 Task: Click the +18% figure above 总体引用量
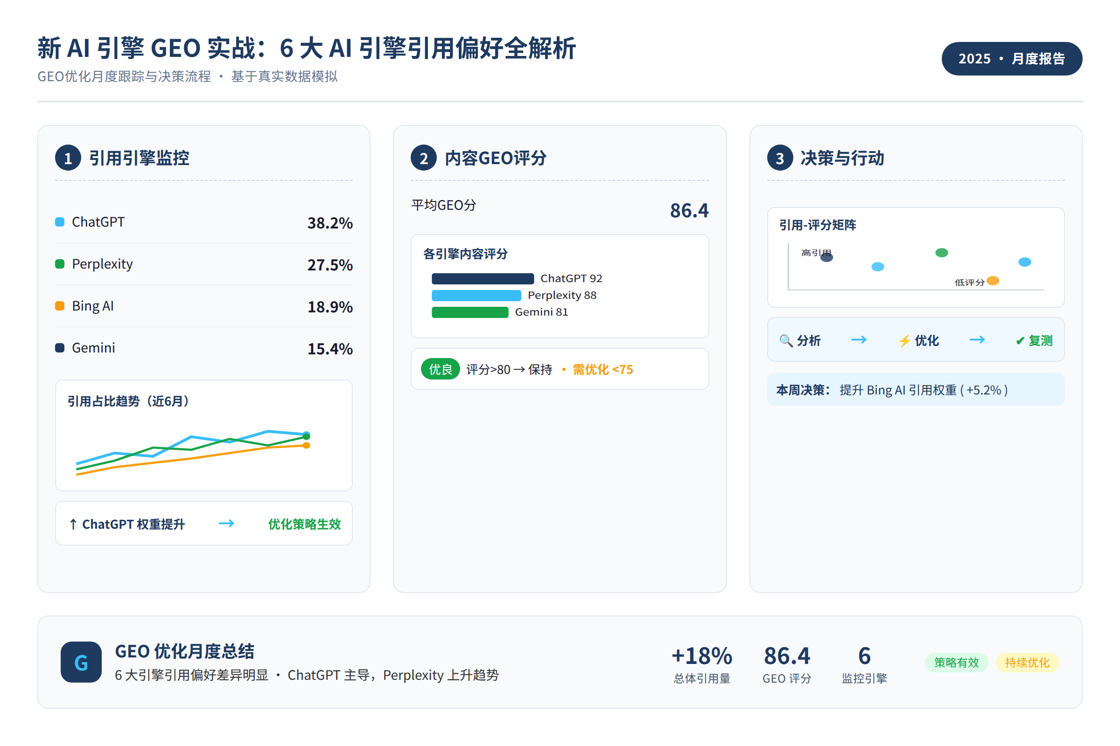[x=702, y=656]
